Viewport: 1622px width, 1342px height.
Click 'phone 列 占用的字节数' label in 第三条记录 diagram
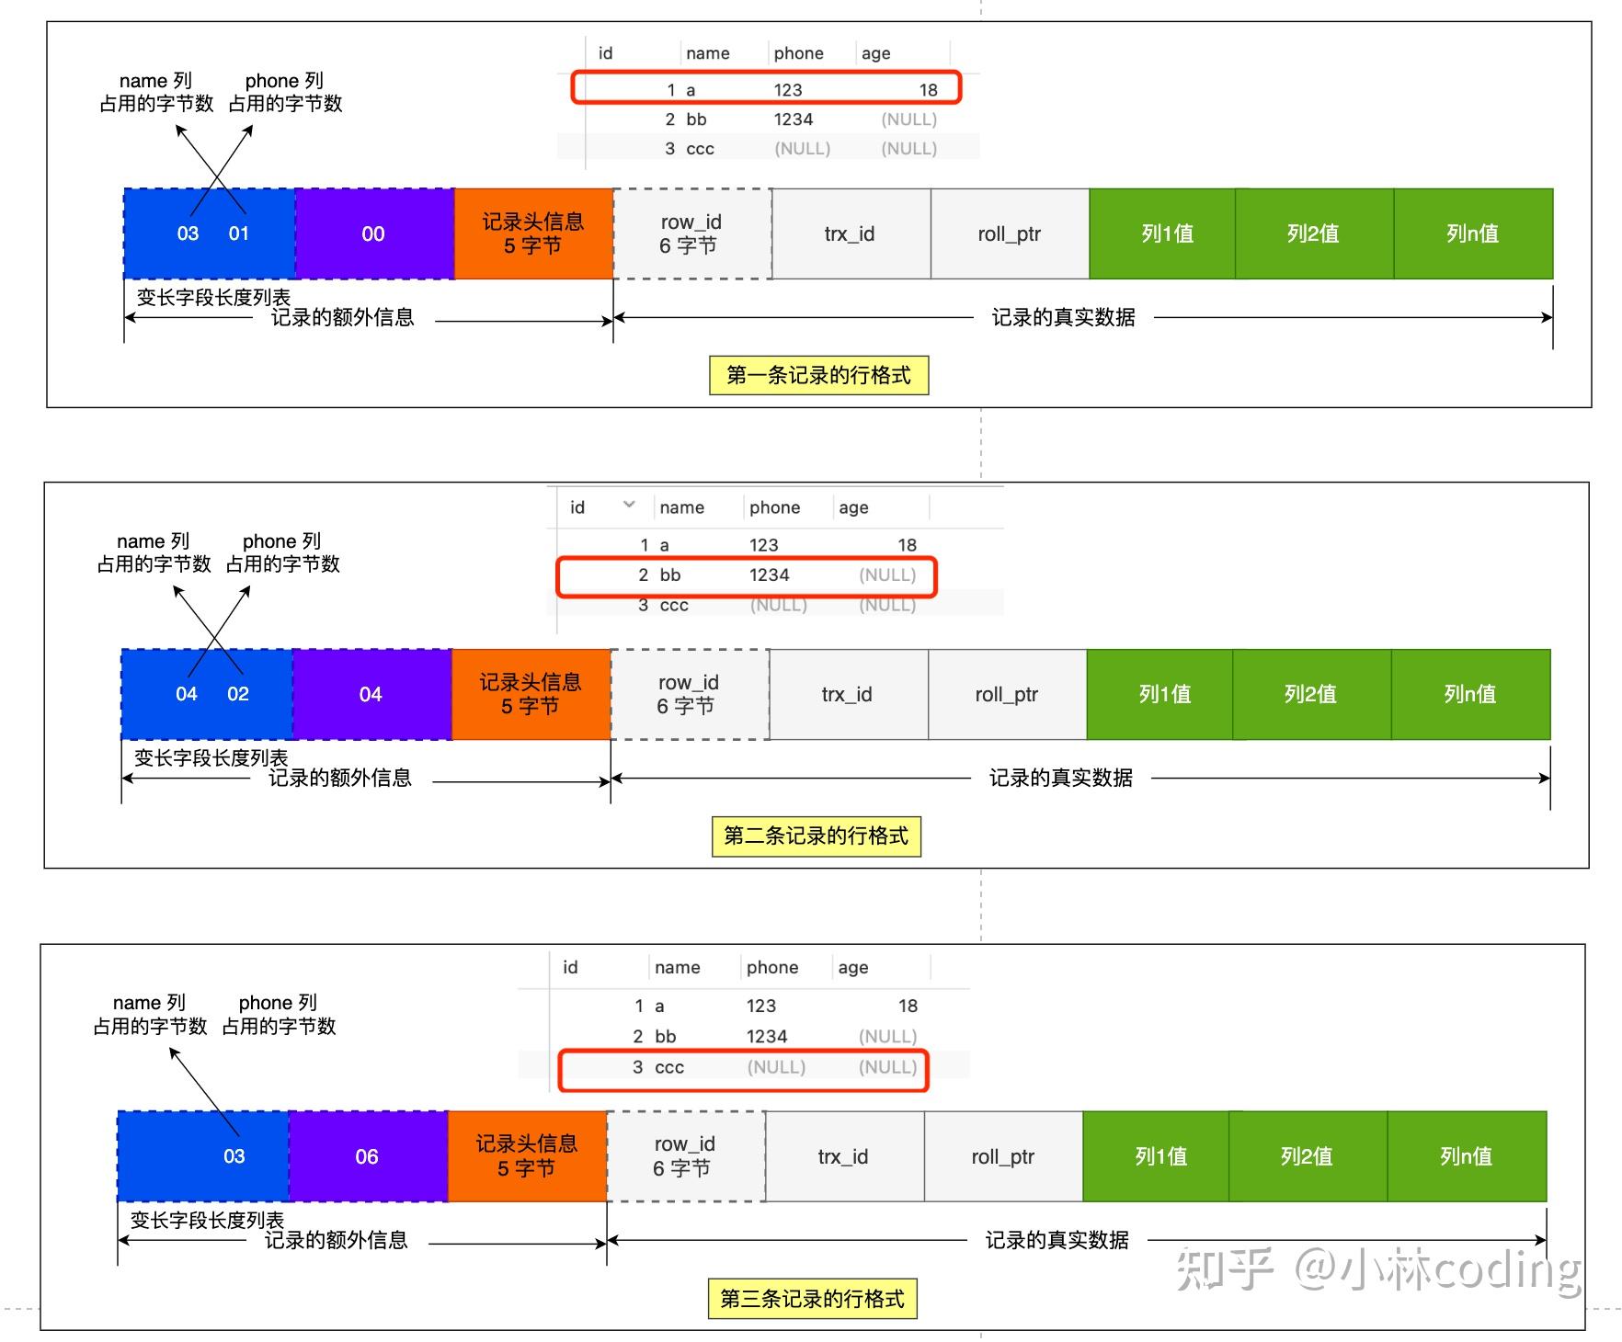(x=279, y=1014)
